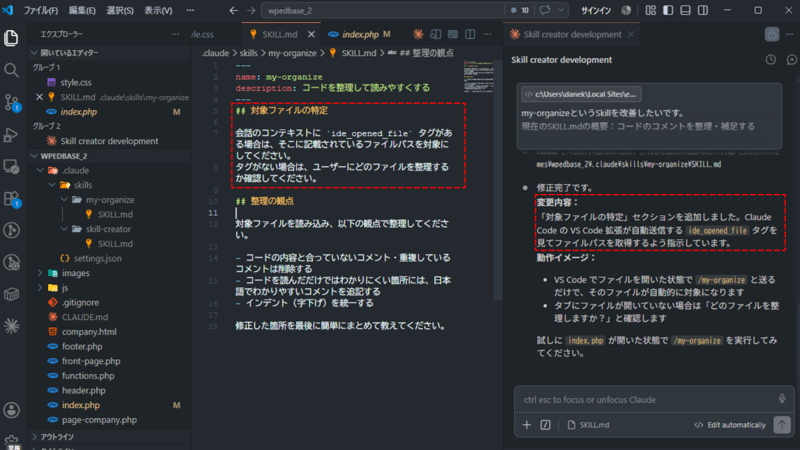The image size is (800, 450).
Task: Open the Search view in activity bar
Action: click(x=11, y=70)
